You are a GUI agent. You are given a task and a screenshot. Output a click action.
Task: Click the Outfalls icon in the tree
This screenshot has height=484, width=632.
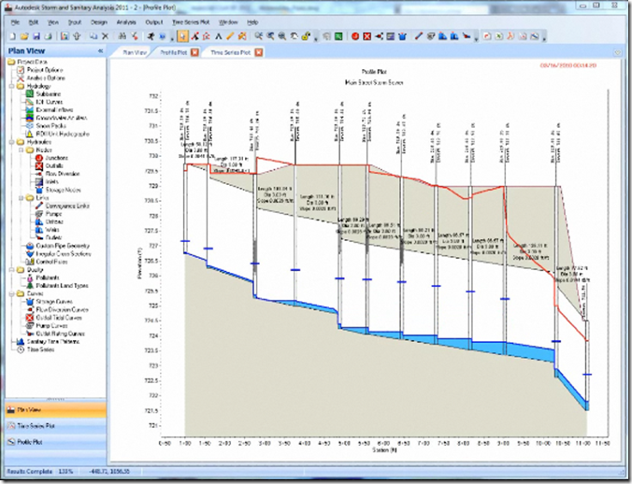click(x=38, y=166)
